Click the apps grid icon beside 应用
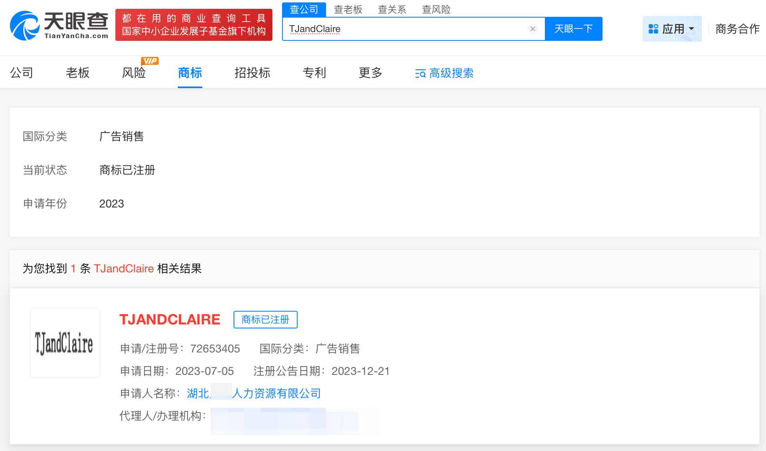 [653, 28]
